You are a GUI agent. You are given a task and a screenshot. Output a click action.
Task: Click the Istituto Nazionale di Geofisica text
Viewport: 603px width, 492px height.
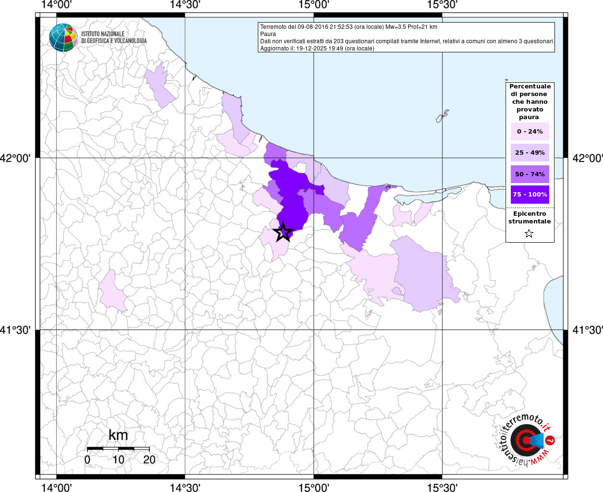[113, 37]
